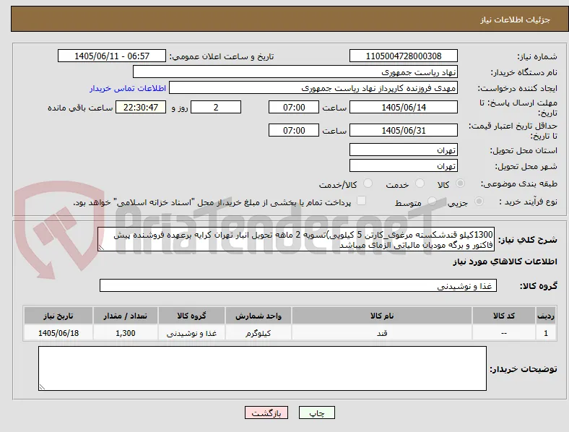Click the استان محل تحویل field تهران
The height and width of the screenshot is (432, 569).
tap(404, 150)
